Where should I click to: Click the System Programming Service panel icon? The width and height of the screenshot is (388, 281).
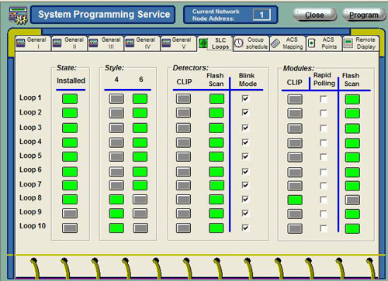pyautogui.click(x=18, y=15)
